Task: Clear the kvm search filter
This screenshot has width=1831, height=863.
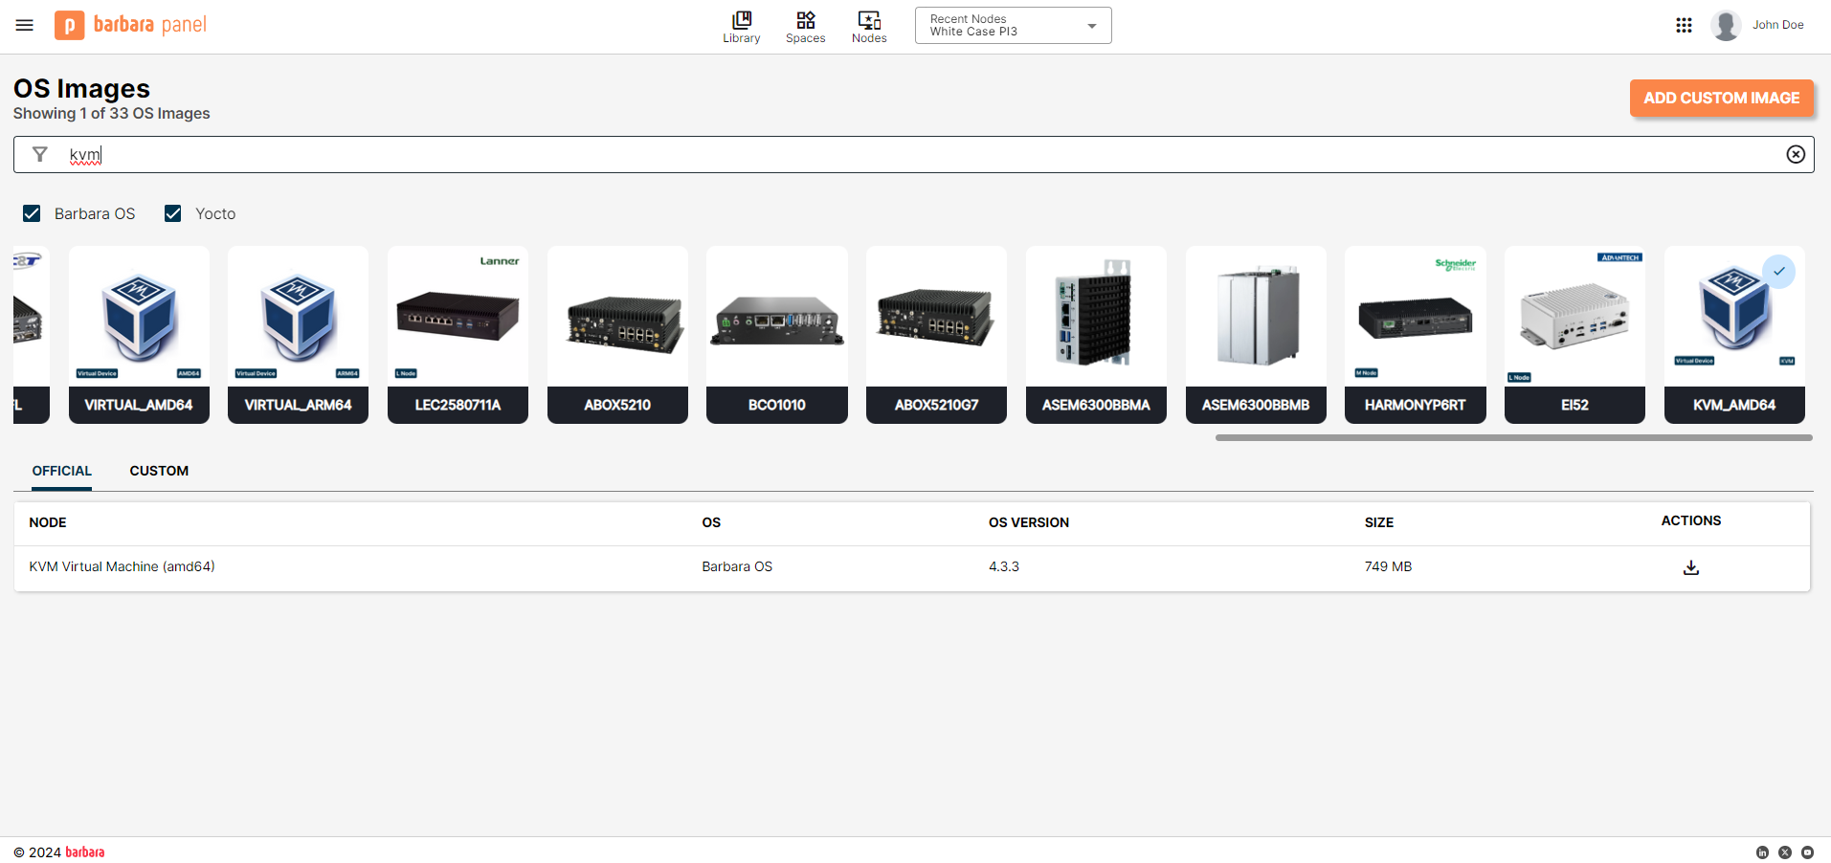Action: point(1796,155)
